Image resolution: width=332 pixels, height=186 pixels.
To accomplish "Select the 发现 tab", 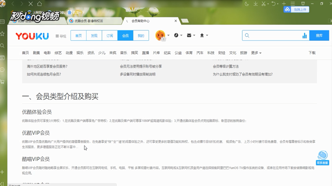I will pos(94,36).
